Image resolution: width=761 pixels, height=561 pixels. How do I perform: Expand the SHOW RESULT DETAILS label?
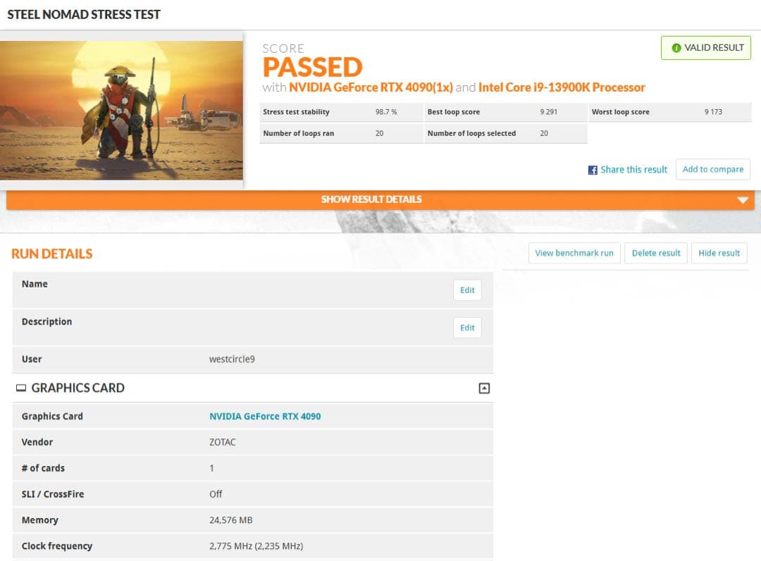tap(371, 199)
